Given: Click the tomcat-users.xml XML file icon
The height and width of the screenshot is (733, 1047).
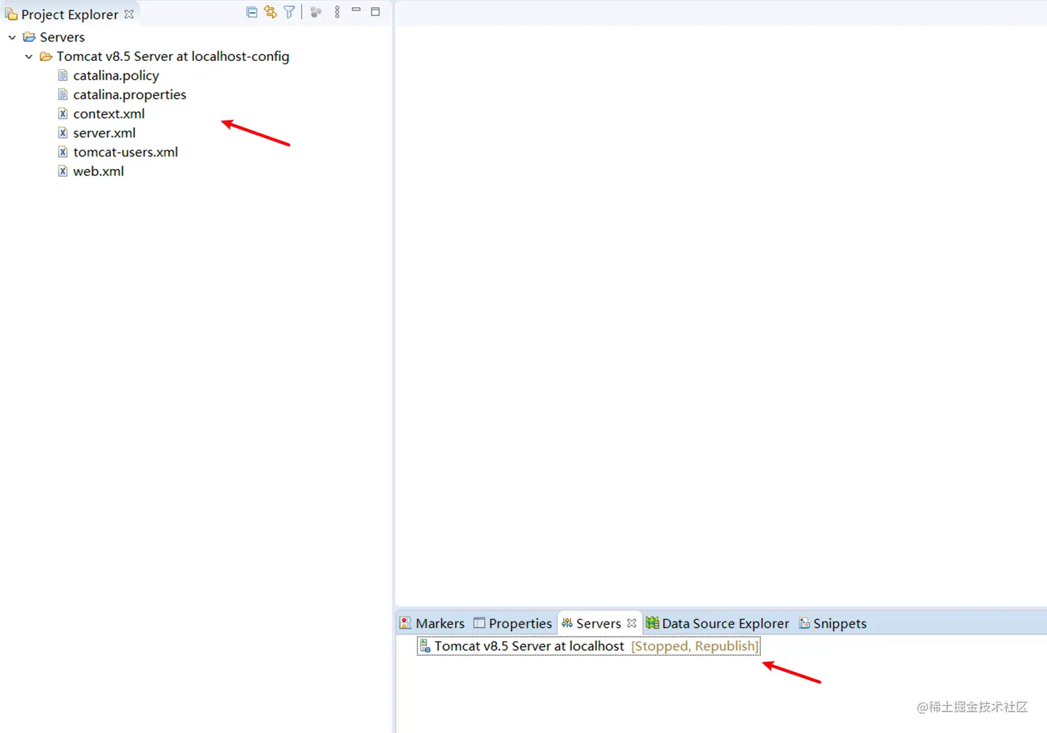Looking at the screenshot, I should 63,152.
